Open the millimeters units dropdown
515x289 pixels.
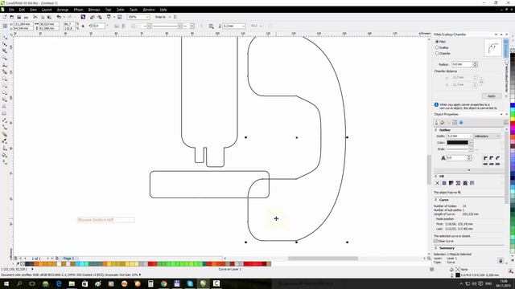[x=487, y=136]
